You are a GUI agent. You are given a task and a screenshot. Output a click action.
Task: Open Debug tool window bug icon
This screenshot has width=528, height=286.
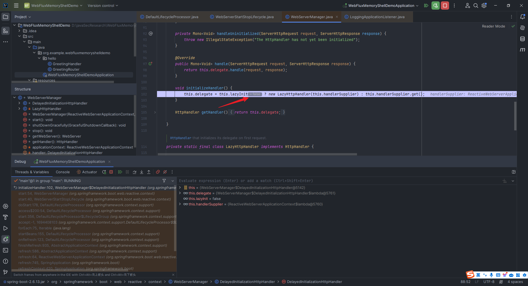click(5, 239)
